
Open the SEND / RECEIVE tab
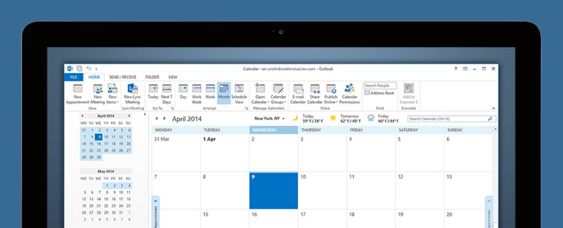[x=123, y=77]
